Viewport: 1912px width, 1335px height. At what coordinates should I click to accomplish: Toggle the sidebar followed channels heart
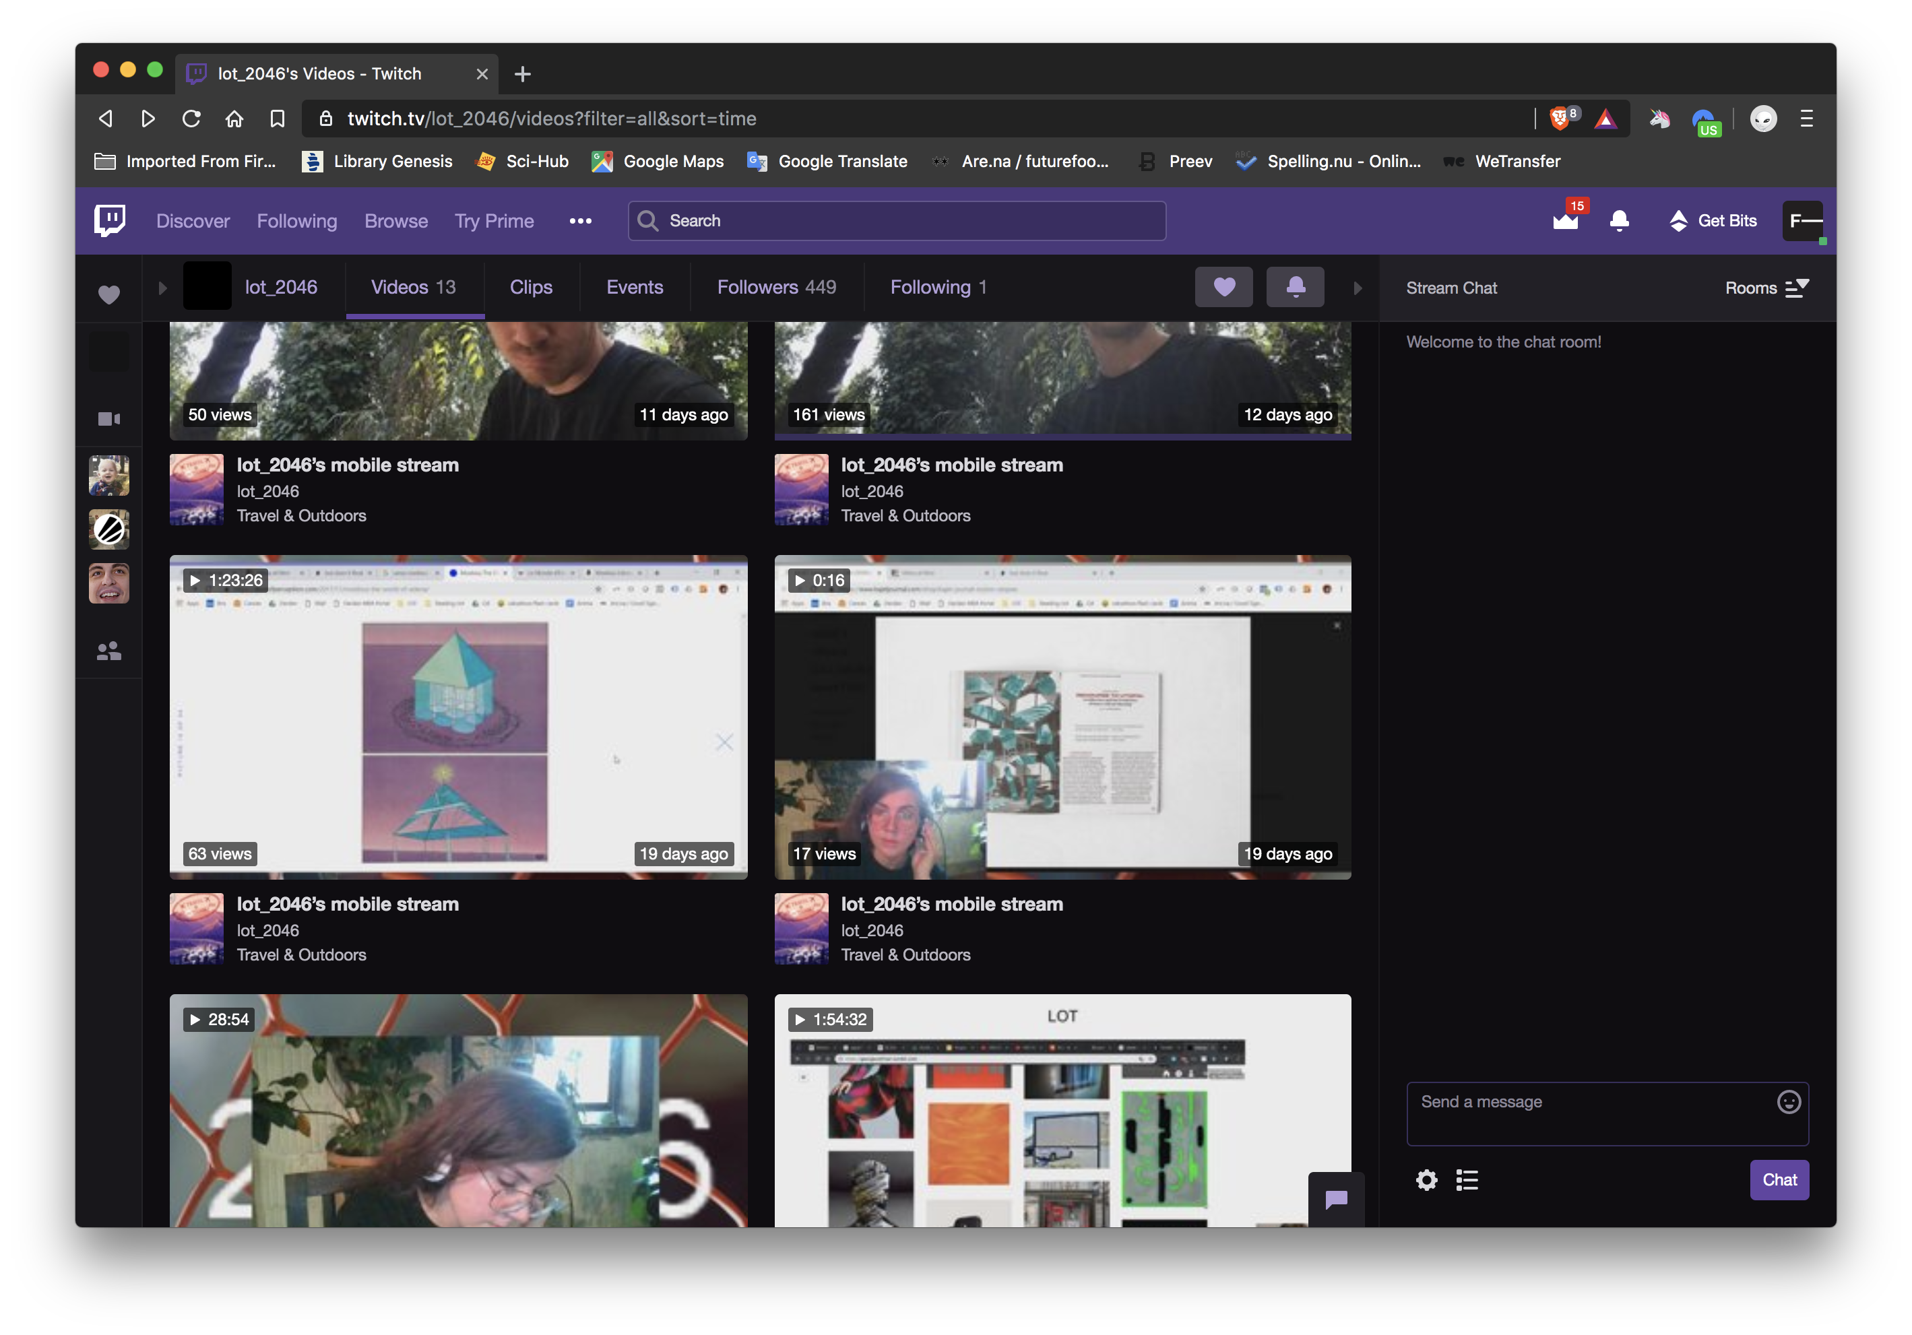coord(109,295)
